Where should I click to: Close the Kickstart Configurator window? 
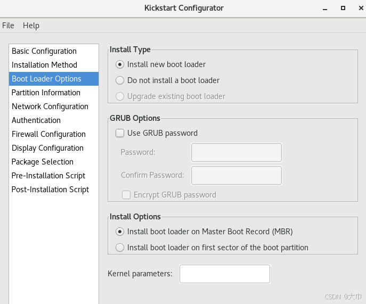(x=361, y=8)
